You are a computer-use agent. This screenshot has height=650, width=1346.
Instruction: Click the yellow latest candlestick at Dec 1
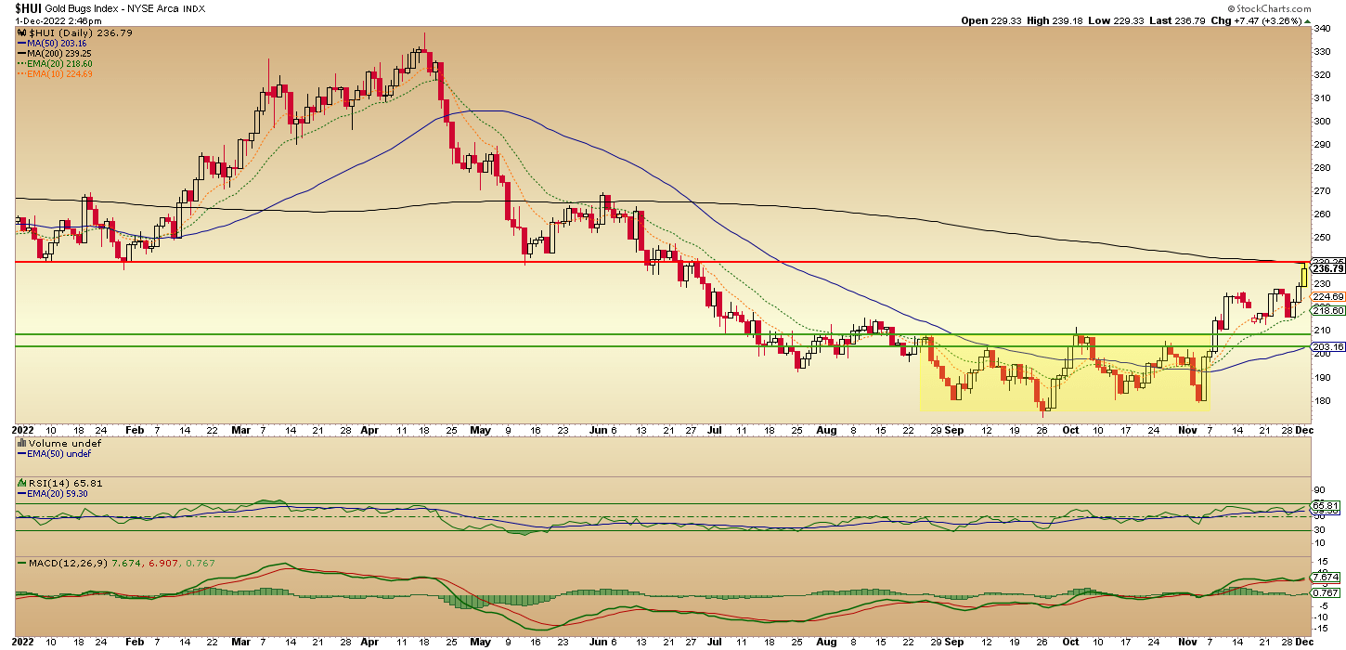[x=1305, y=276]
